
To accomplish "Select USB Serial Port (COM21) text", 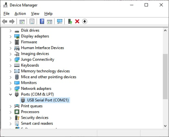I will coord(48,100).
